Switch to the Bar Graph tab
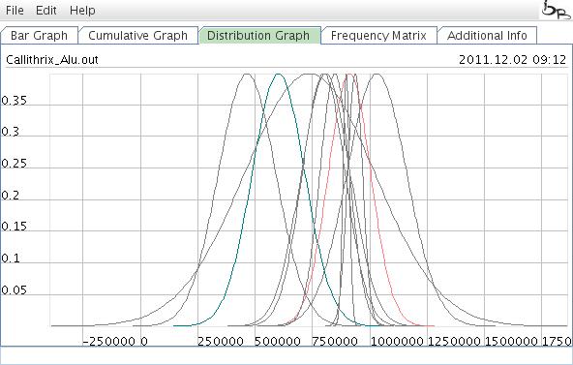The width and height of the screenshot is (573, 365). (39, 36)
